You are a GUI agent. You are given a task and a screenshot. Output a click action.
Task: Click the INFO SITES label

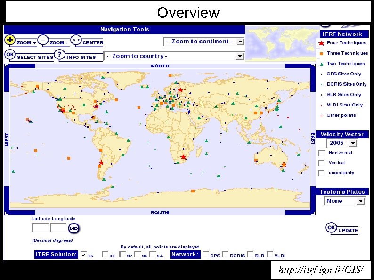[x=81, y=57]
